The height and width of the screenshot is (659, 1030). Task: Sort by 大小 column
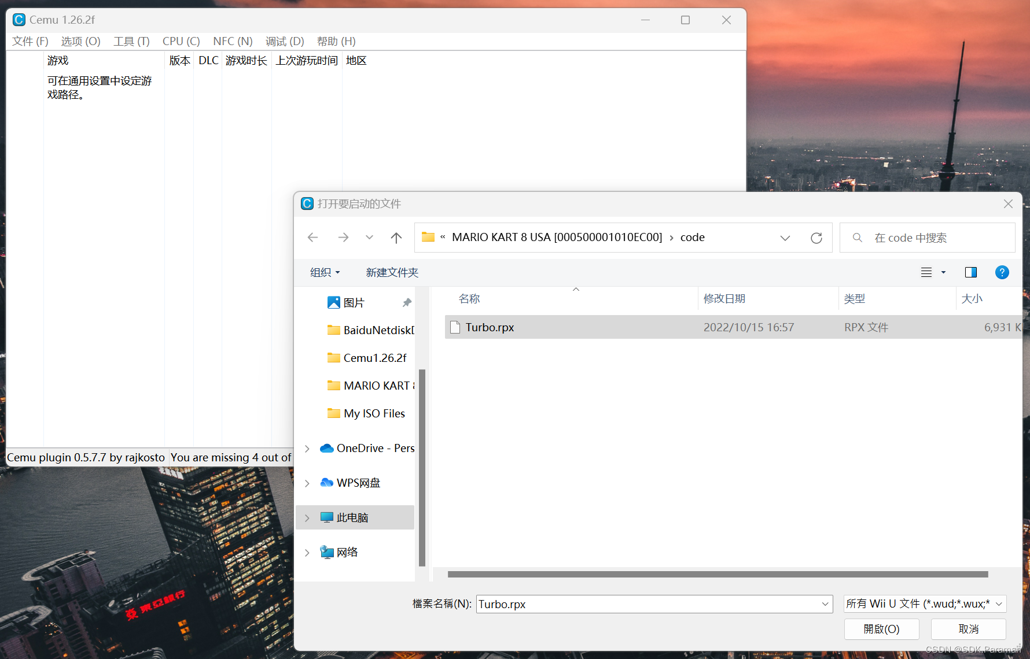972,299
